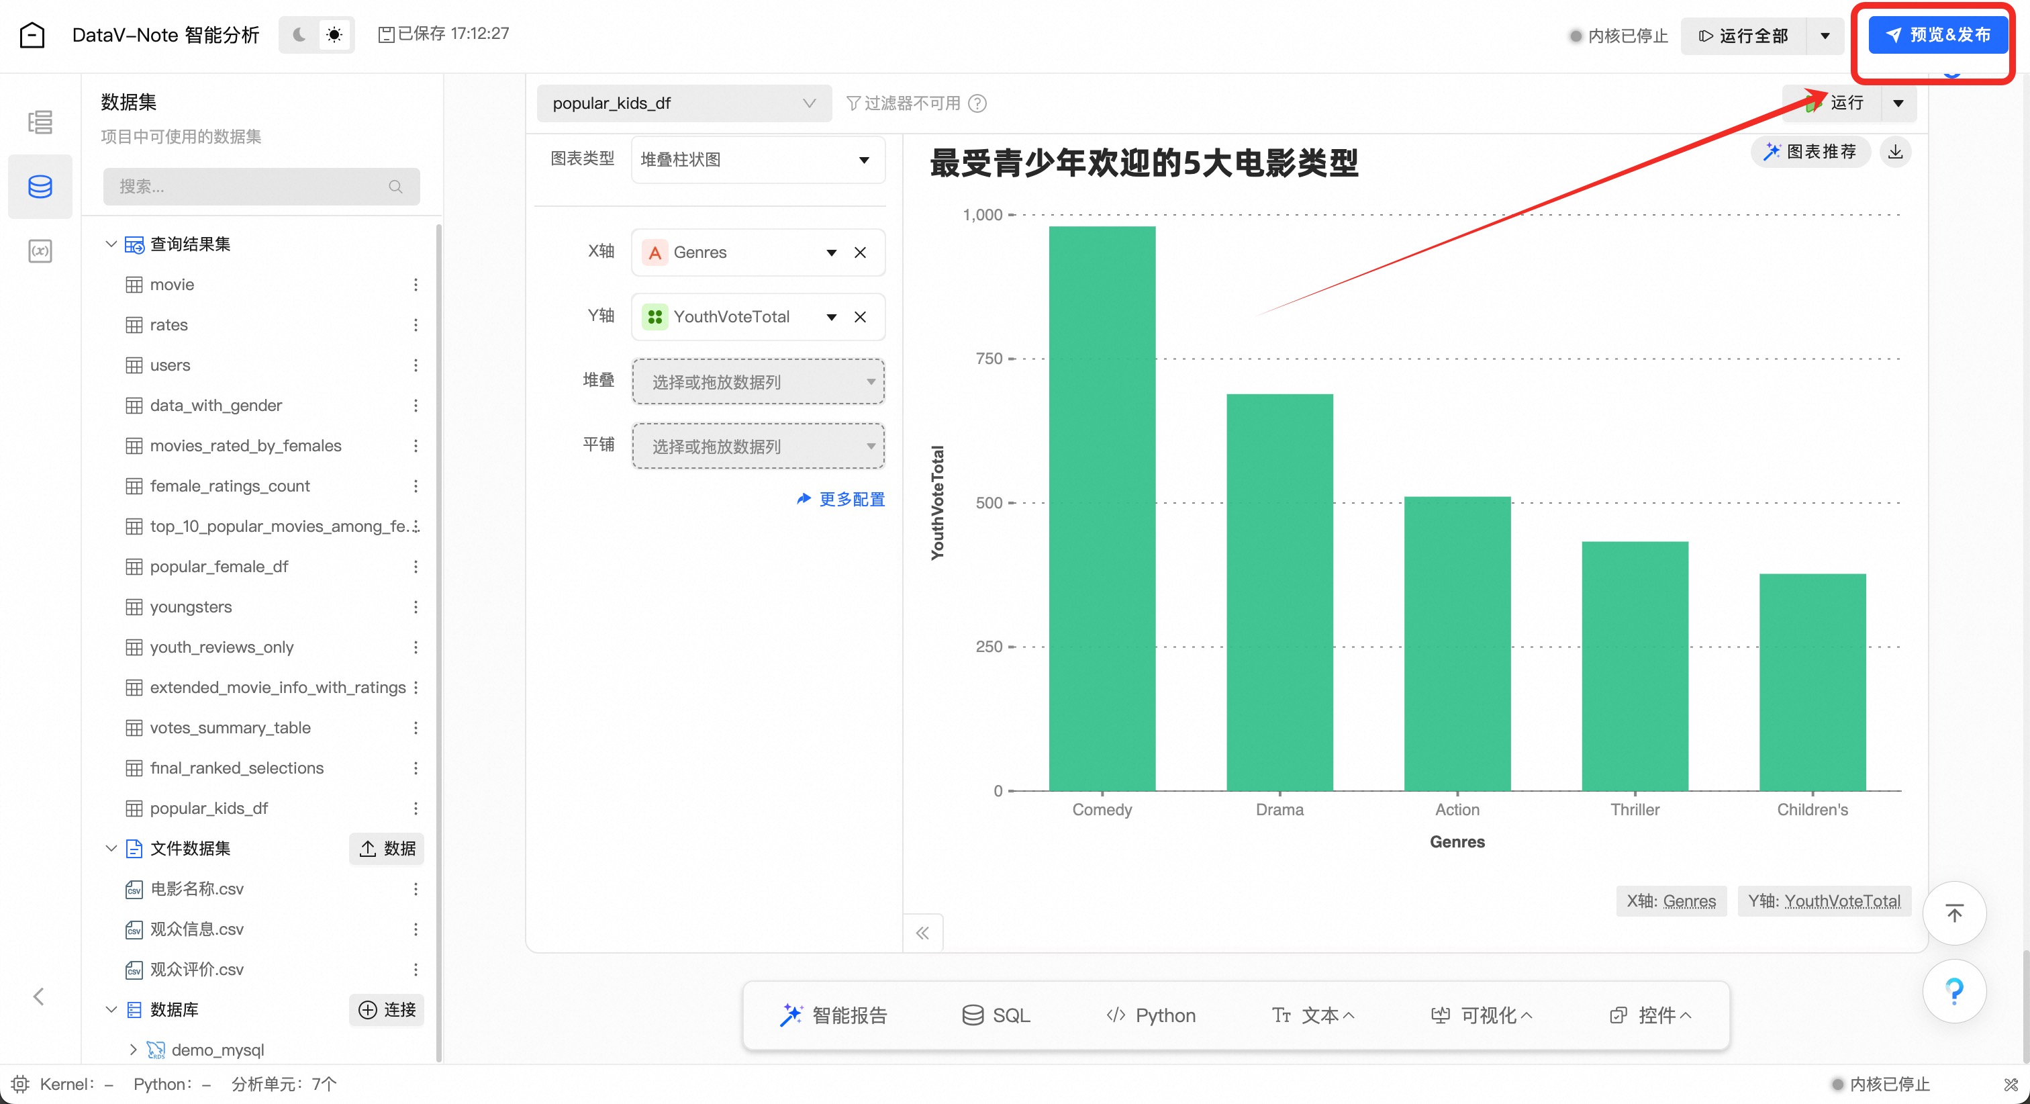Open the datasets database sidebar icon
Screen dimensions: 2030x1104
[x=40, y=187]
